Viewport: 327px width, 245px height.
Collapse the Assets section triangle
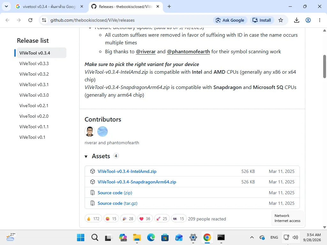point(86,156)
